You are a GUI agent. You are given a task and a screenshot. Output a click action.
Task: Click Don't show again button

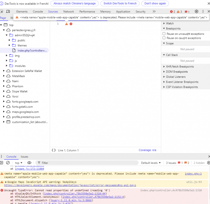point(155,4)
